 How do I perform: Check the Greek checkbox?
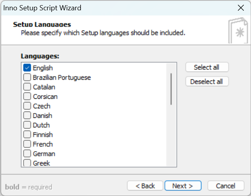[27, 163]
